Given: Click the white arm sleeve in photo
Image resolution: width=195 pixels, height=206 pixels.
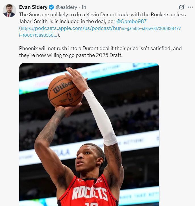Looking at the screenshot, I should [100, 117].
